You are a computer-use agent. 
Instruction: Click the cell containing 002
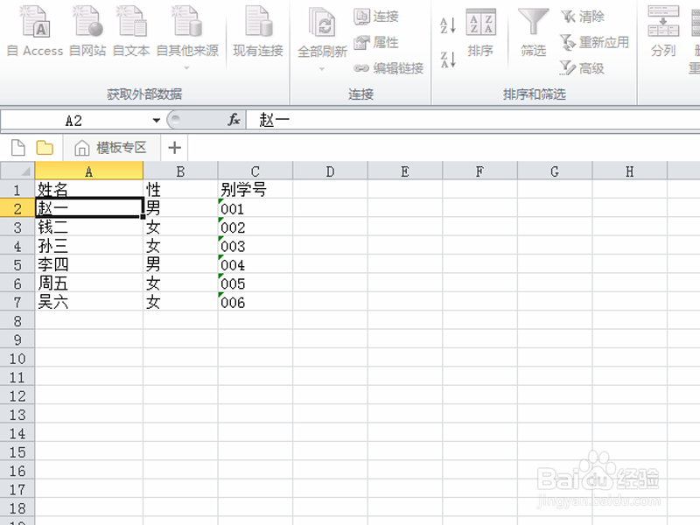[255, 227]
